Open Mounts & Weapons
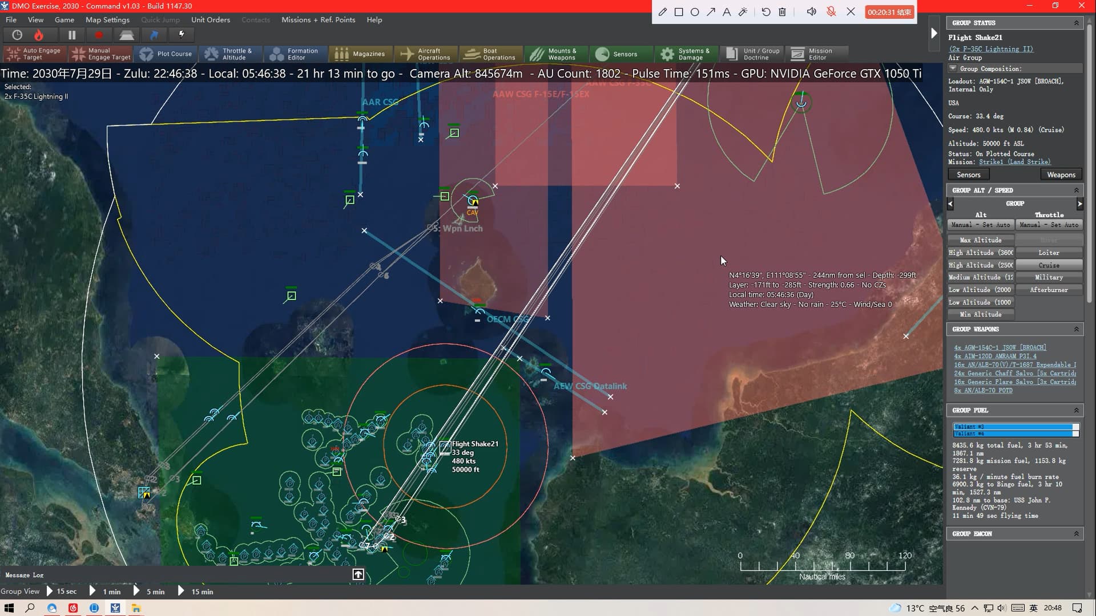This screenshot has height=616, width=1096. (x=557, y=54)
